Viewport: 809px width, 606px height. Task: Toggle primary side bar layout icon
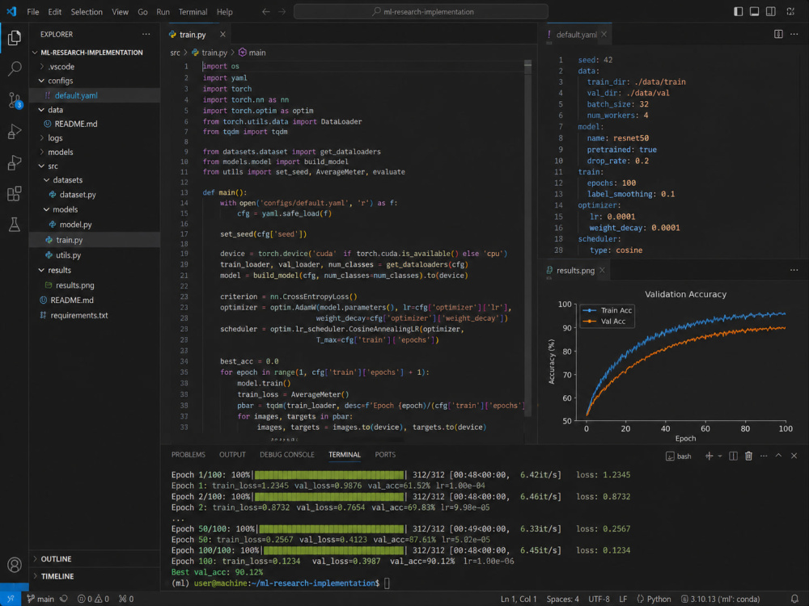[x=739, y=11]
